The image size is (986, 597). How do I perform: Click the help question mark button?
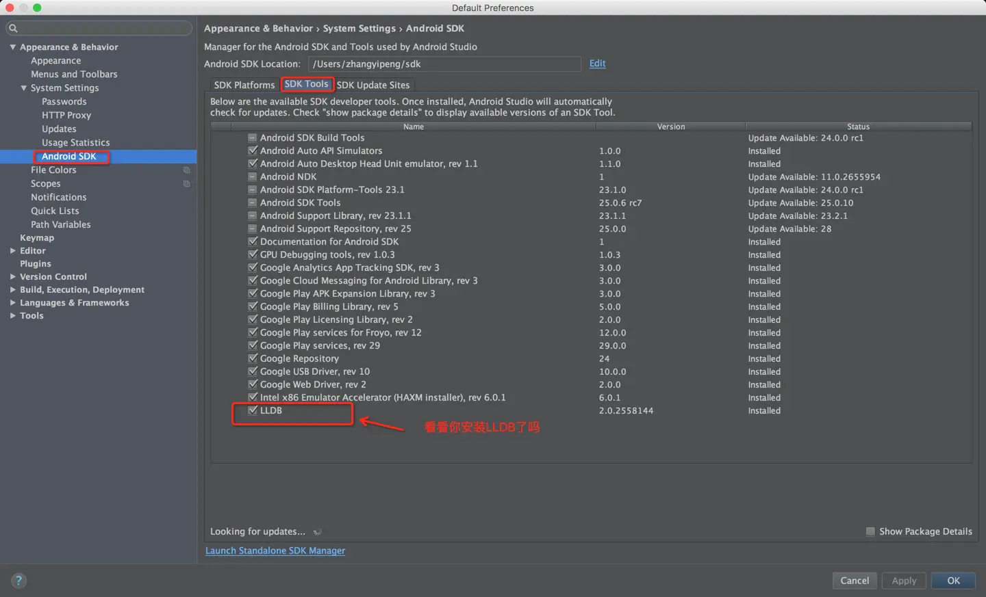click(19, 581)
